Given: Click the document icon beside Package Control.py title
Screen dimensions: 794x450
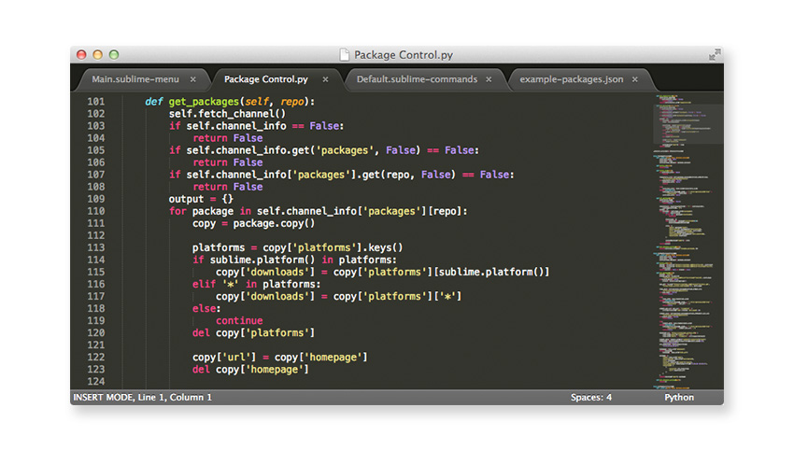Looking at the screenshot, I should pos(345,55).
